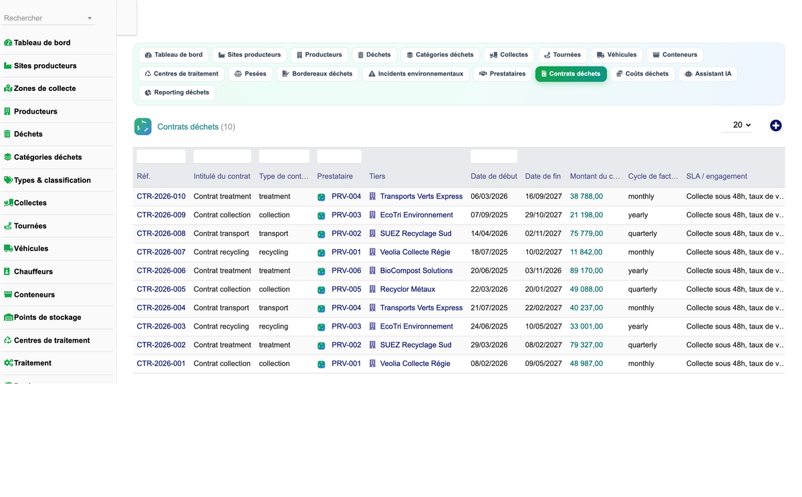Viewport: 802px width, 497px height.
Task: Open the Assistant IA tab
Action: click(x=708, y=74)
